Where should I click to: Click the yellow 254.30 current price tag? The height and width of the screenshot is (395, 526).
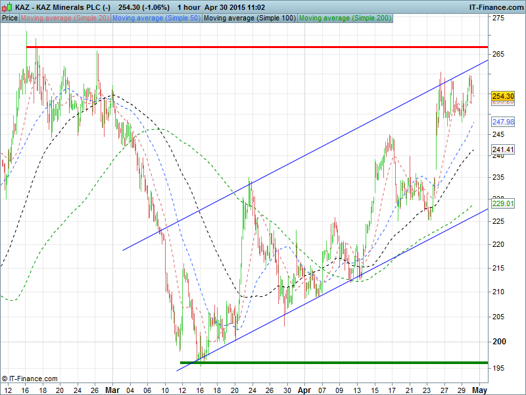click(x=502, y=96)
